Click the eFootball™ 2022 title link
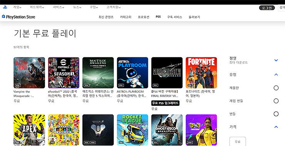The image size is (285, 146). click(x=63, y=94)
